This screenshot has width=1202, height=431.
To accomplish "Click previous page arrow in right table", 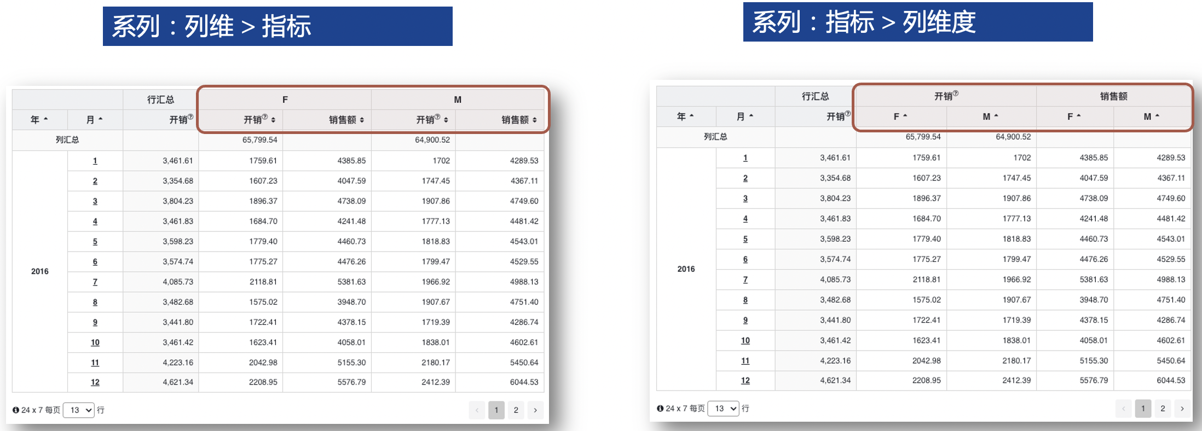I will click(1123, 409).
